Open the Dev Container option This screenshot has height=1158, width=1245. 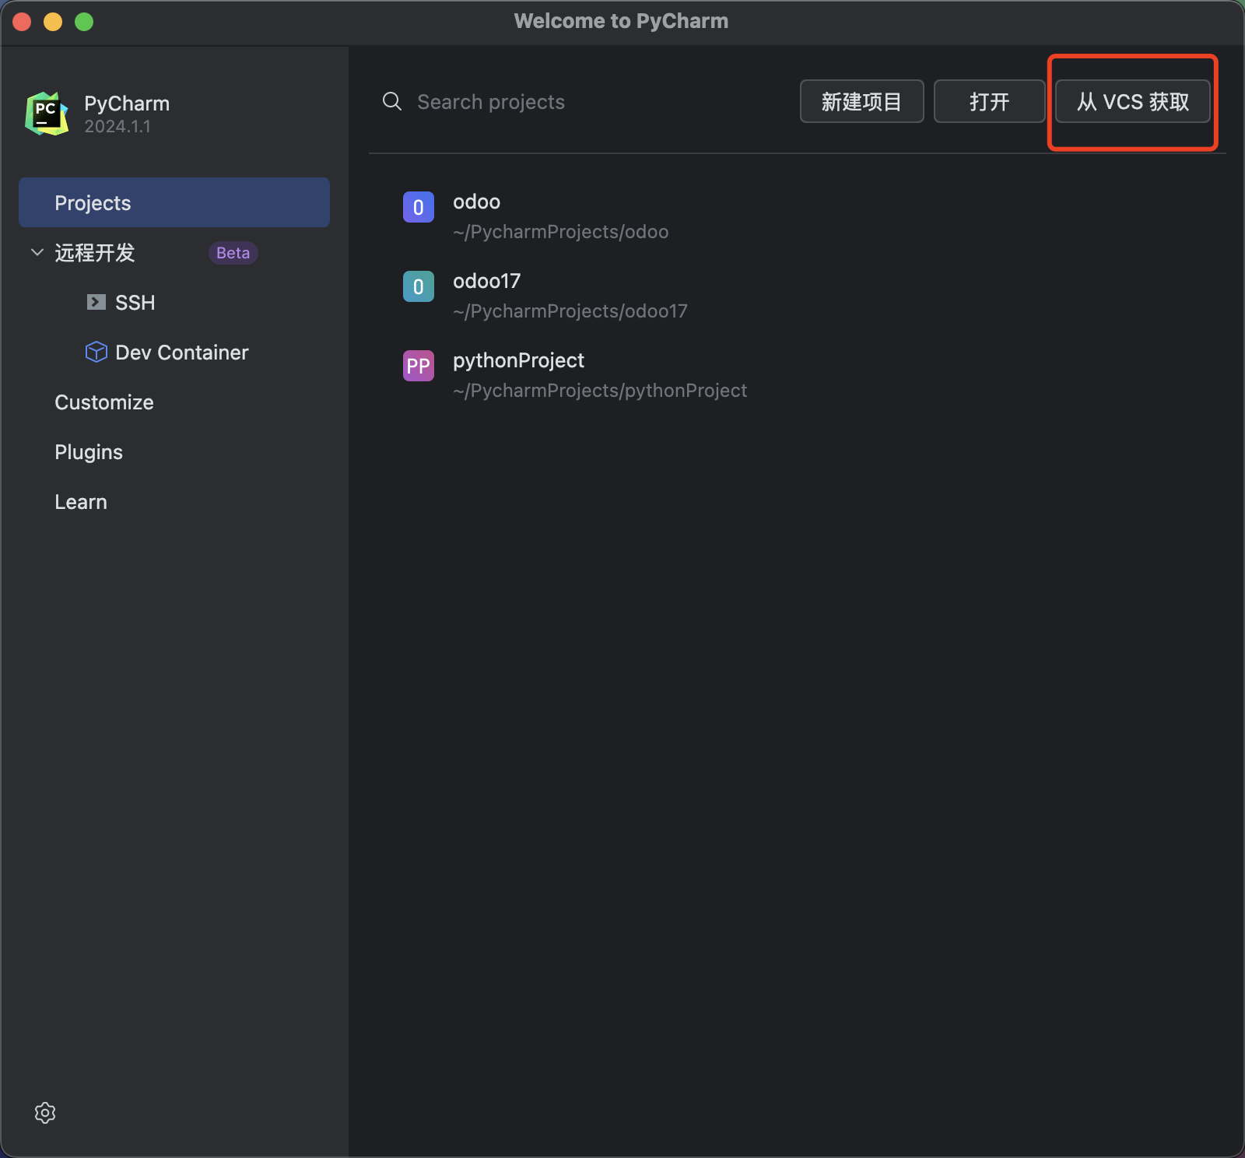coord(182,353)
